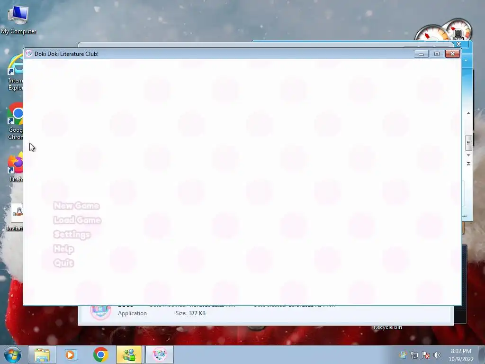485x364 pixels.
Task: Select Quit in the game menu
Action: (x=63, y=263)
